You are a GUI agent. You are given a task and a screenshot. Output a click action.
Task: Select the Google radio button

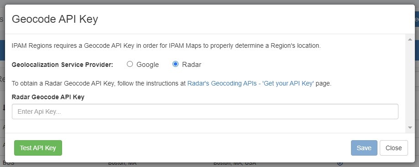130,64
